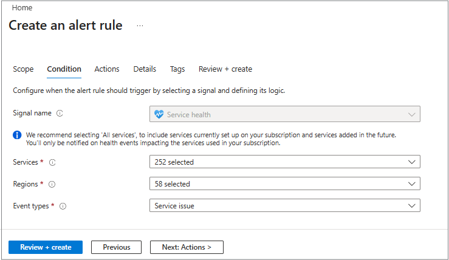
Task: Open the ellipsis menu beside page title
Action: click(x=140, y=26)
